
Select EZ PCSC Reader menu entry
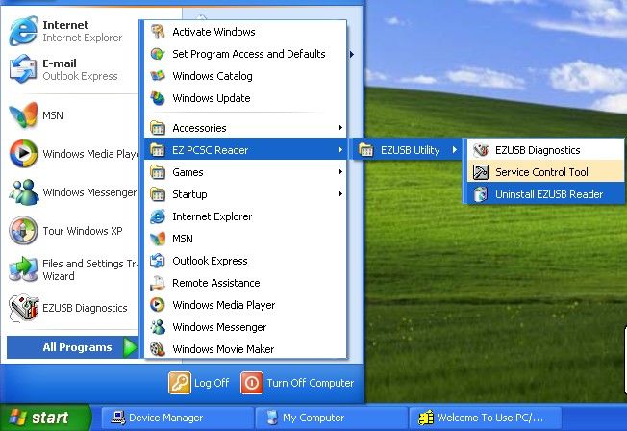pyautogui.click(x=245, y=150)
